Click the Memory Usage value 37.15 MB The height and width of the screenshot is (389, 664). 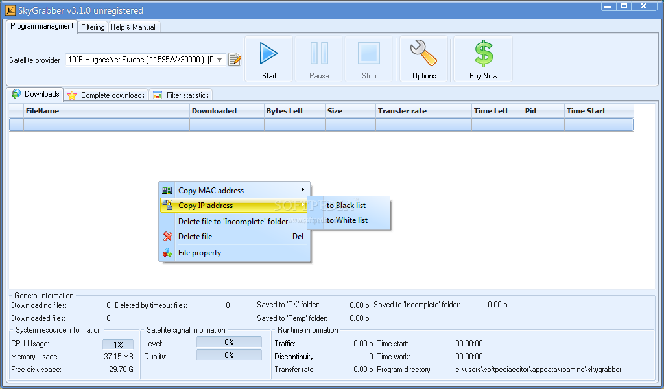click(119, 357)
